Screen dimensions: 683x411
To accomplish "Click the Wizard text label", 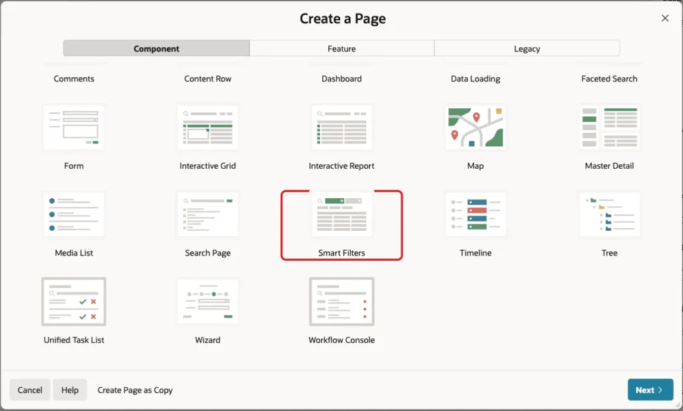I will [208, 340].
